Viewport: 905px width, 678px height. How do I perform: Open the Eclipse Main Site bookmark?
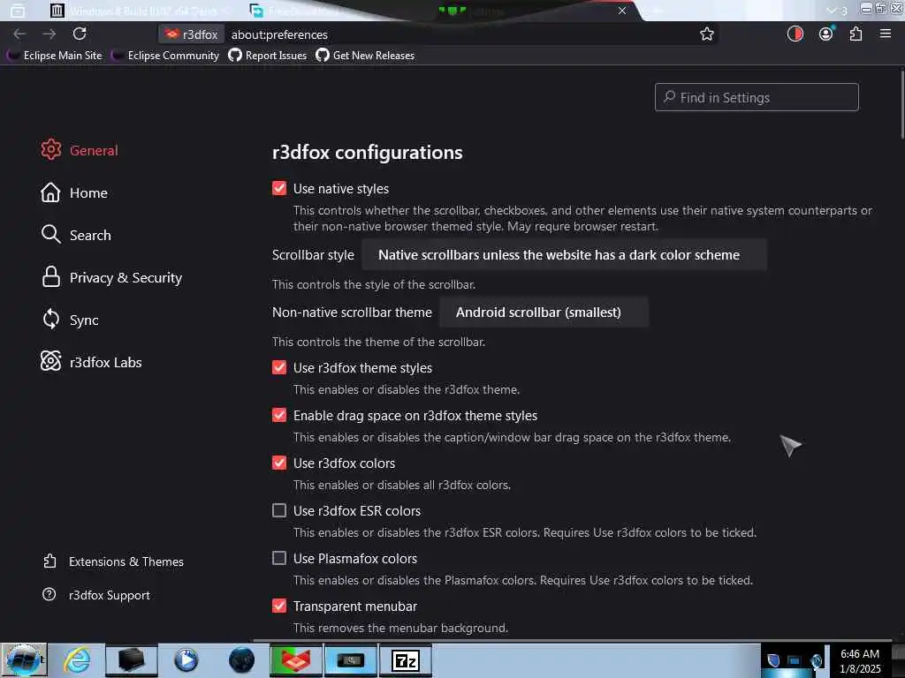click(55, 56)
